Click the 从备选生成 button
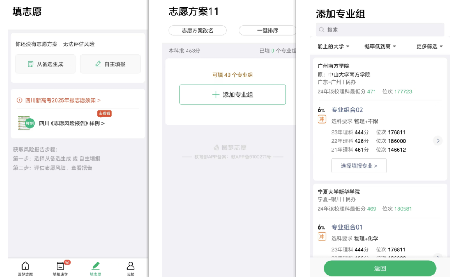Viewport: 460px width, 277px height. tap(46, 64)
